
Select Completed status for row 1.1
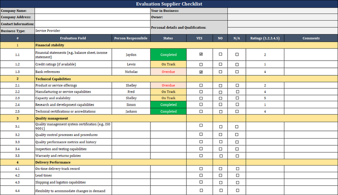[x=168, y=55]
